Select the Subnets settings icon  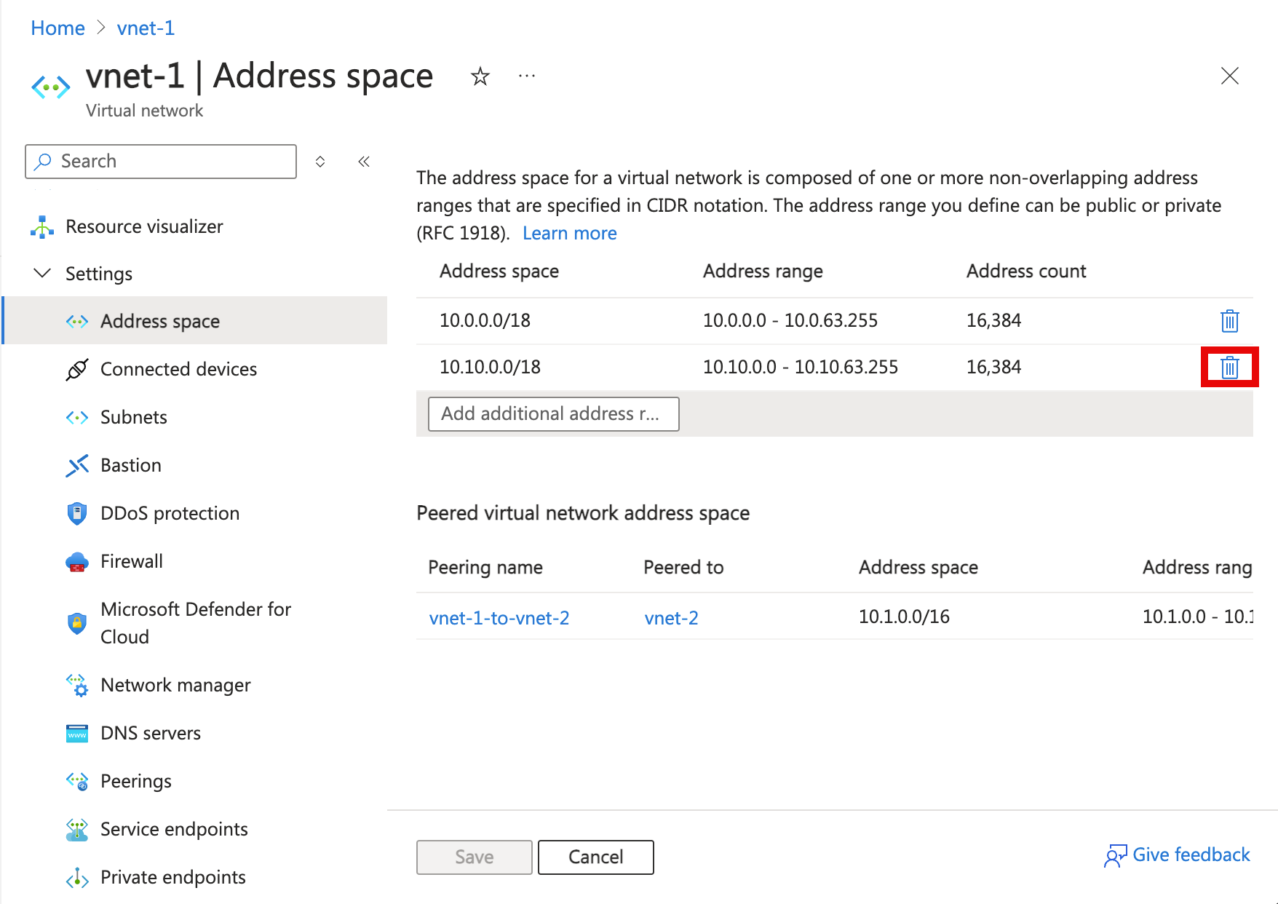pyautogui.click(x=77, y=417)
